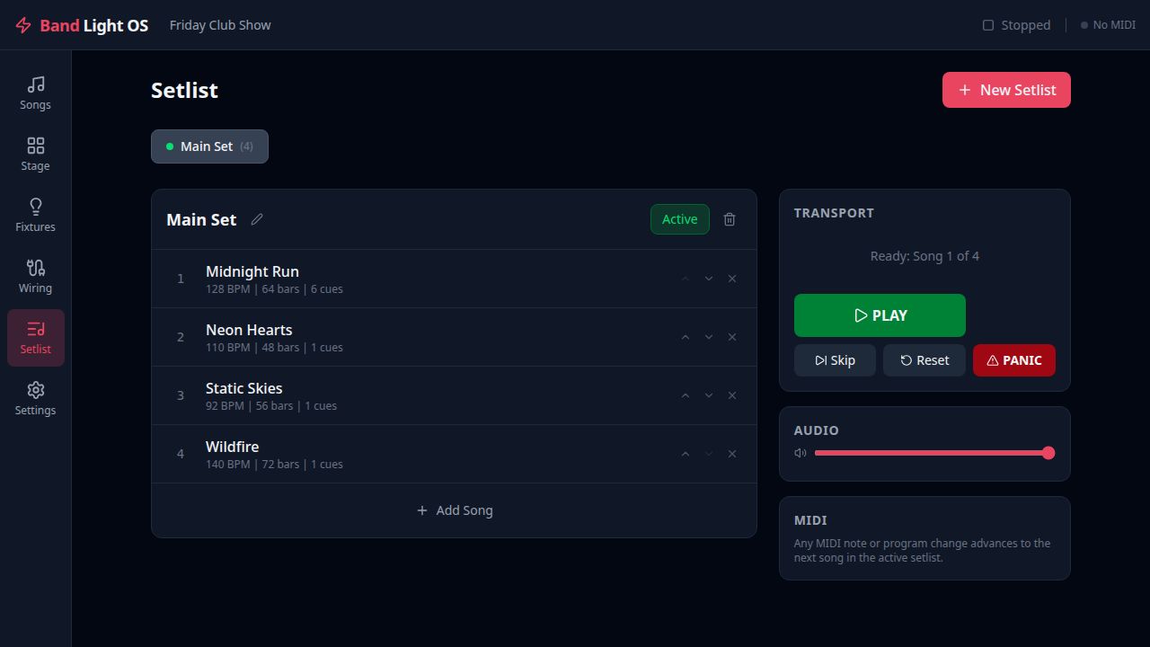1150x647 pixels.
Task: Click the Friday Club Show project name
Action: coord(220,25)
